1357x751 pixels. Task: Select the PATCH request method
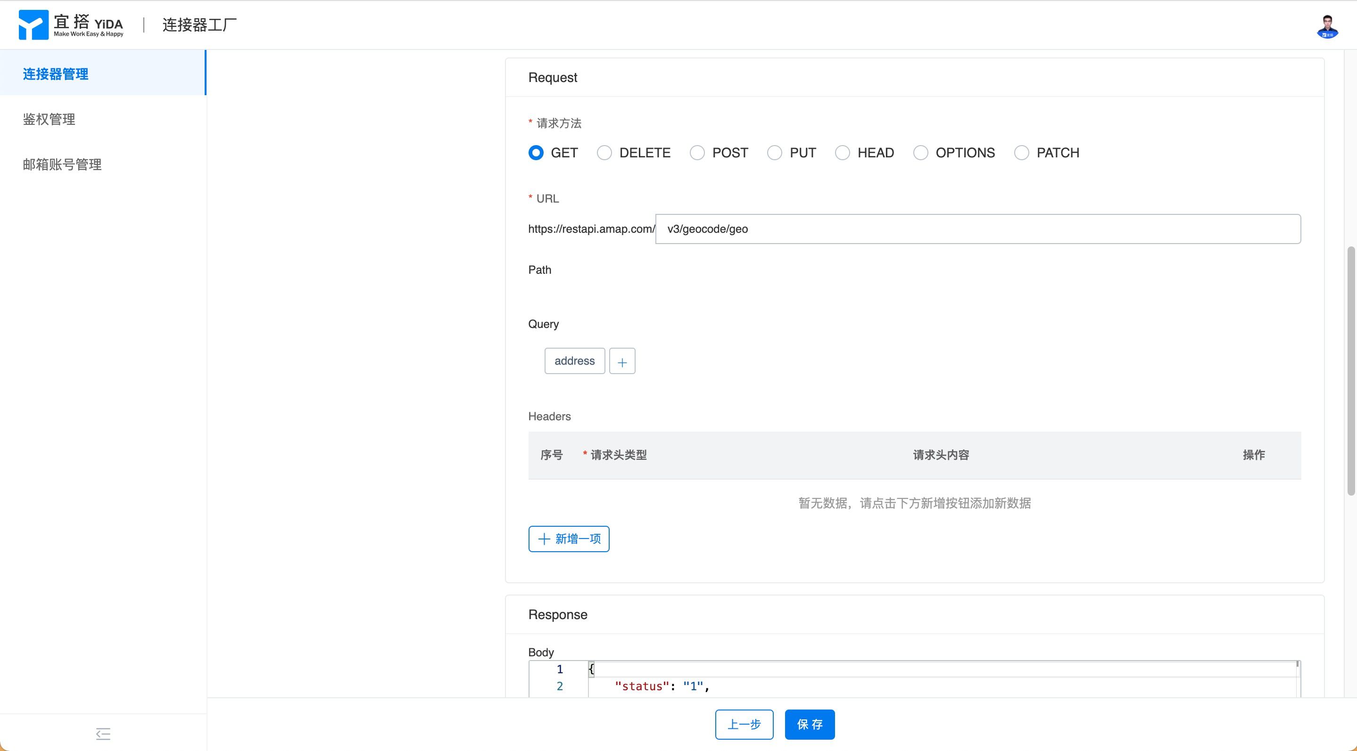pyautogui.click(x=1021, y=153)
